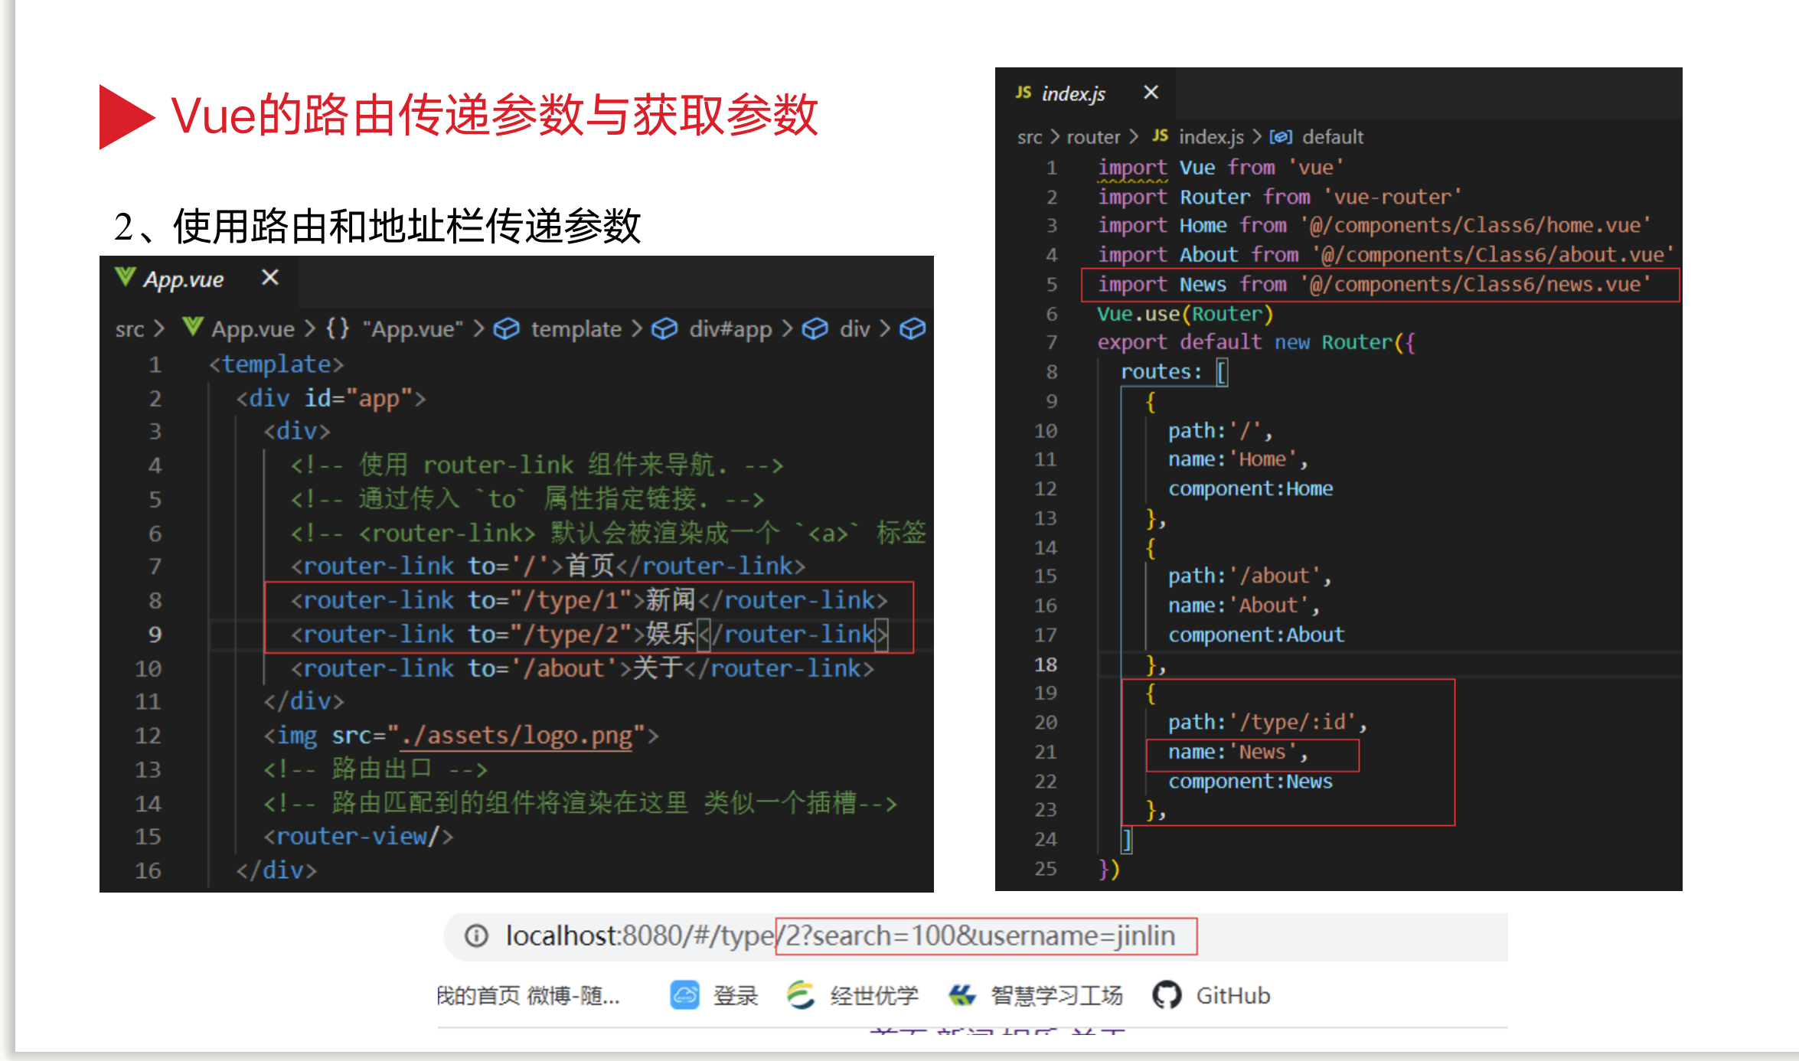
Task: Click cube icon before 'div#app' breadcrumb
Action: coord(664,329)
